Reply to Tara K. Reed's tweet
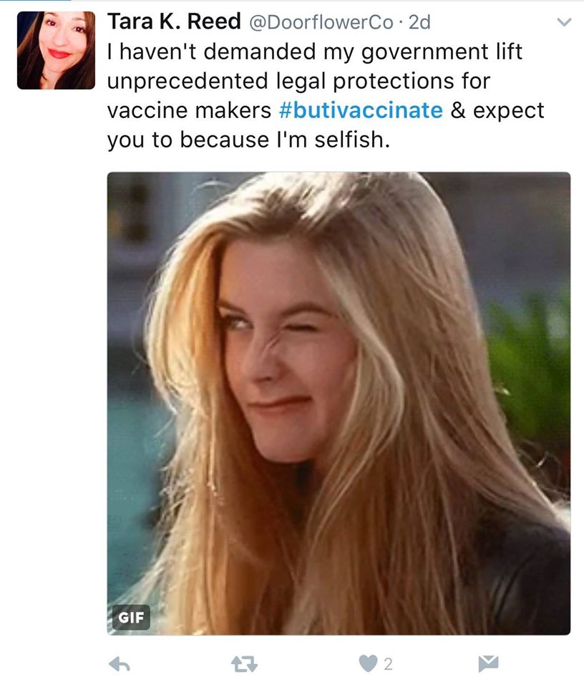 (x=120, y=664)
